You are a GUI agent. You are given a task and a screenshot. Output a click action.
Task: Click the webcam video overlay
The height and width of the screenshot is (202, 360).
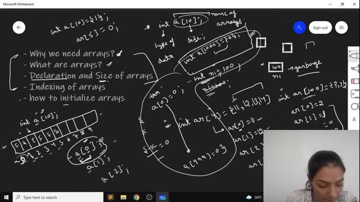312,166
